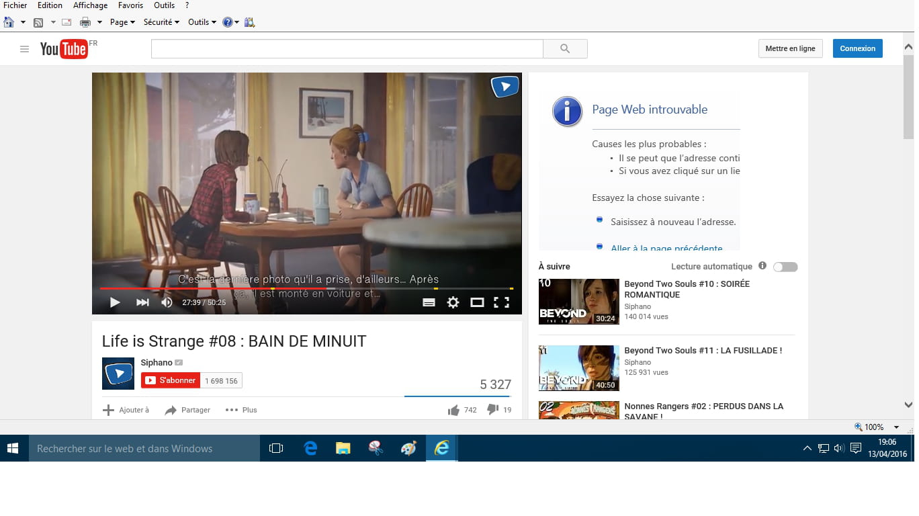
Task: Toggle the Lecture automatique switch
Action: [785, 267]
